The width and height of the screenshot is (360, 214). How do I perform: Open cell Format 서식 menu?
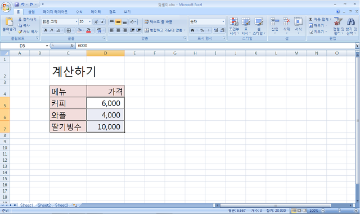point(298,26)
